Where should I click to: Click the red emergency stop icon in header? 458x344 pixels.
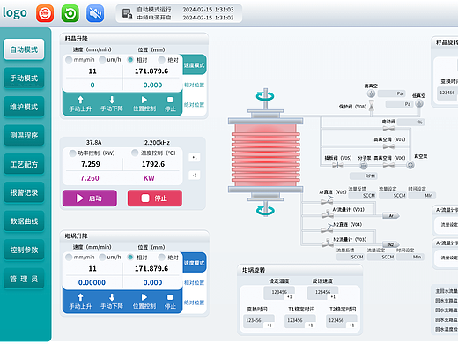coord(45,13)
